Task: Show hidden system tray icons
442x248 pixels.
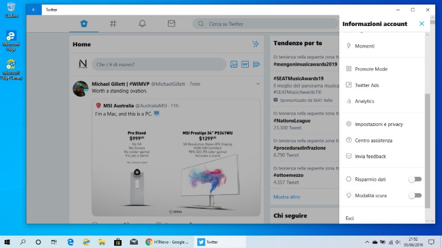Action: [367, 242]
